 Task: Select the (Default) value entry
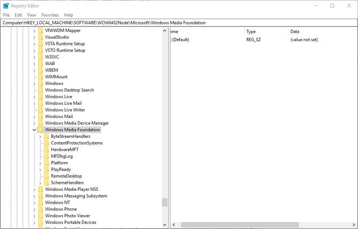click(x=180, y=40)
